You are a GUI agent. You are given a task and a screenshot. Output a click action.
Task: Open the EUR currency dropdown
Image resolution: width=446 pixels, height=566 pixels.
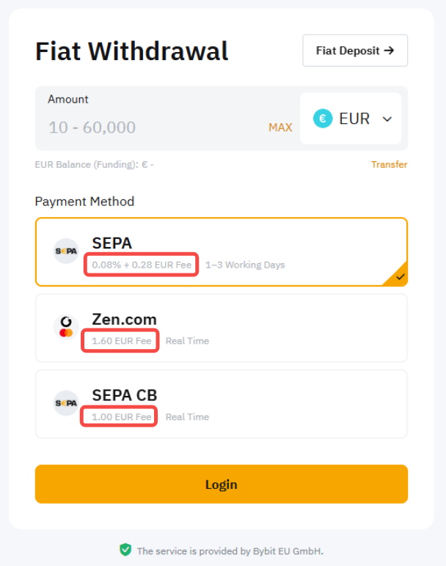point(351,119)
